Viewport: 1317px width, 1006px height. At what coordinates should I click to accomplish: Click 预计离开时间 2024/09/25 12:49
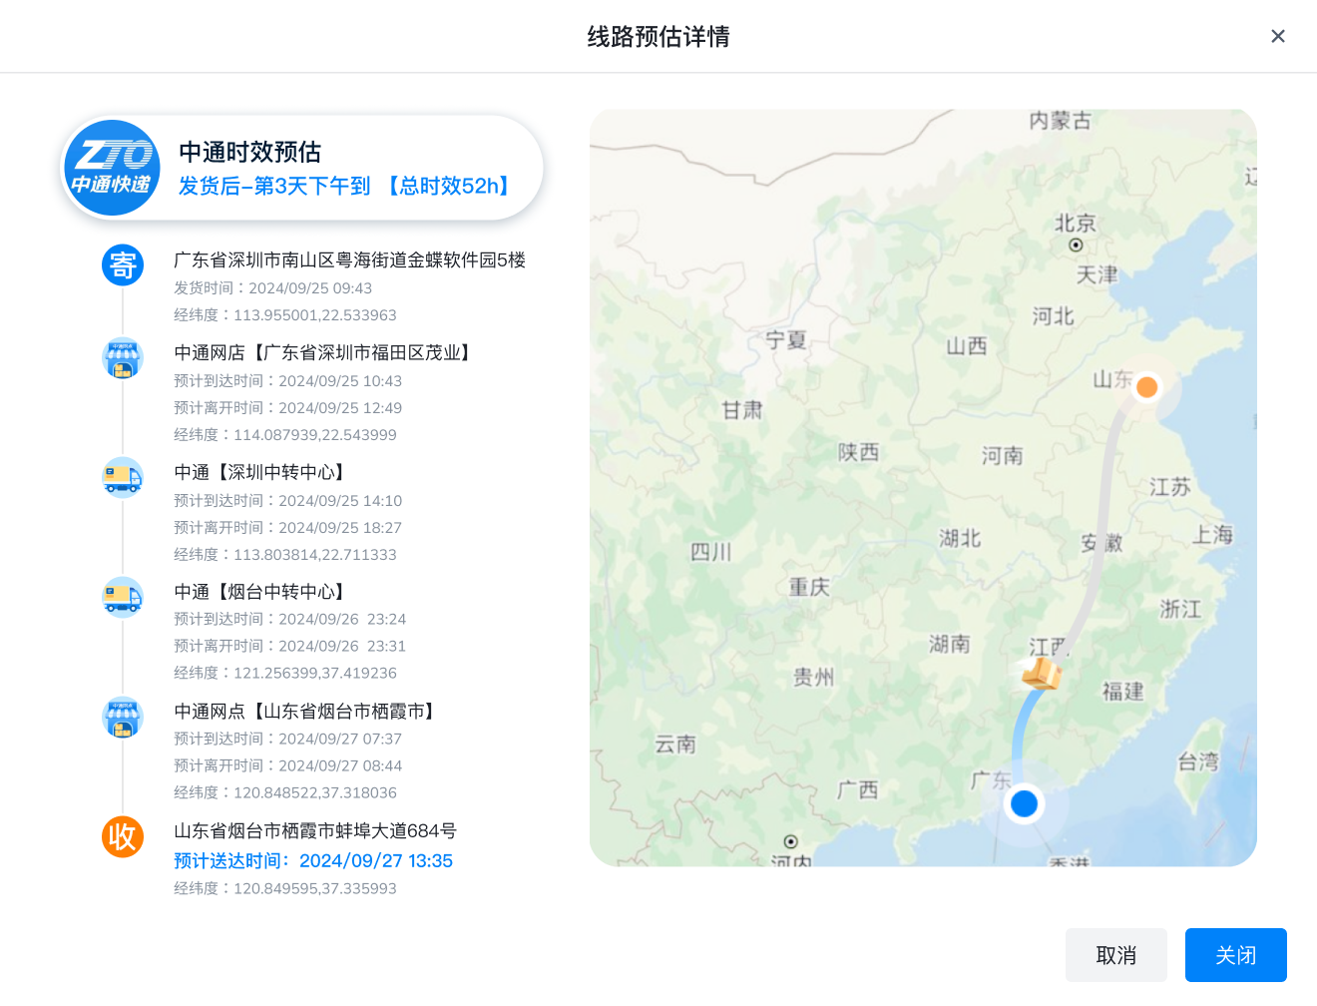click(288, 407)
